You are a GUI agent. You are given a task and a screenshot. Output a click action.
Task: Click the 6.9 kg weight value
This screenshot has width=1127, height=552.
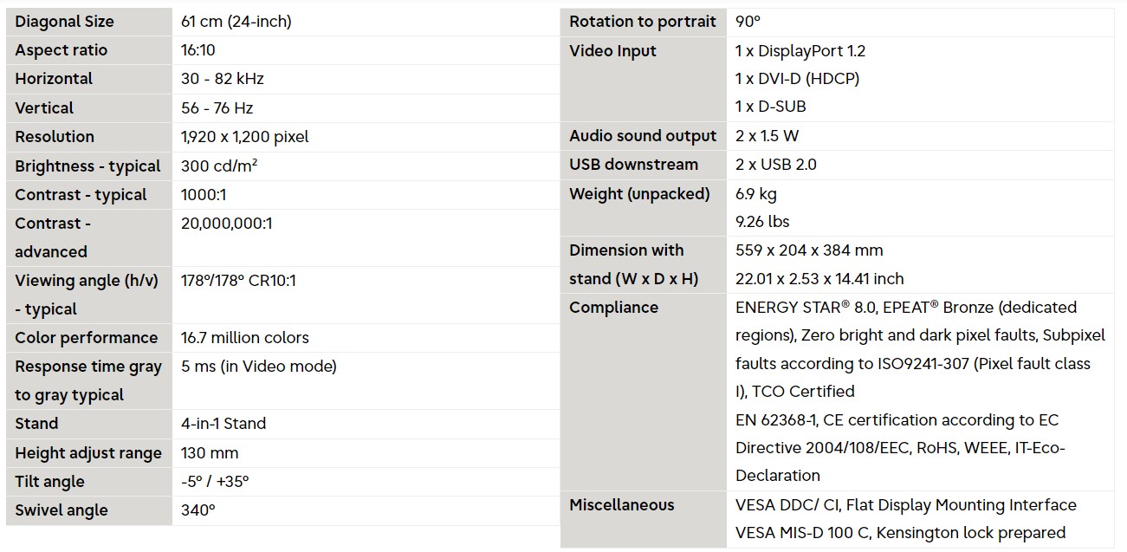coord(756,194)
